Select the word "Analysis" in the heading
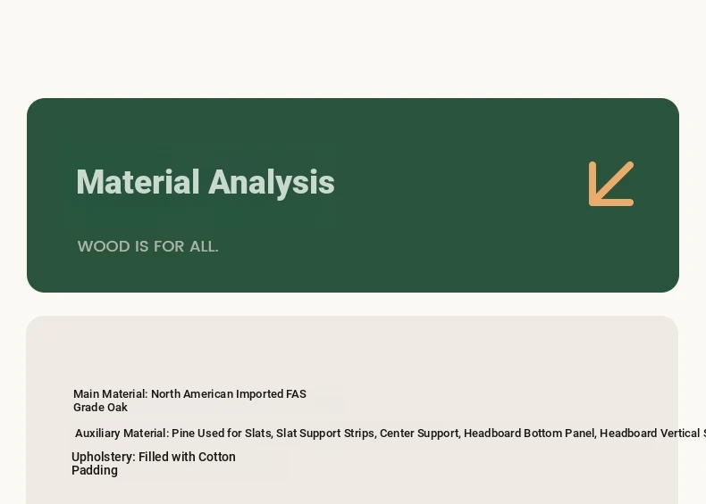This screenshot has width=706, height=504. (272, 183)
